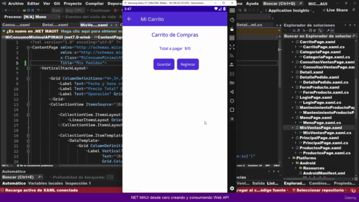This screenshot has height=202, width=359.
Task: Click the search magnifier in Buscar (Ctrl+Q) box
Action: tap(301, 4)
